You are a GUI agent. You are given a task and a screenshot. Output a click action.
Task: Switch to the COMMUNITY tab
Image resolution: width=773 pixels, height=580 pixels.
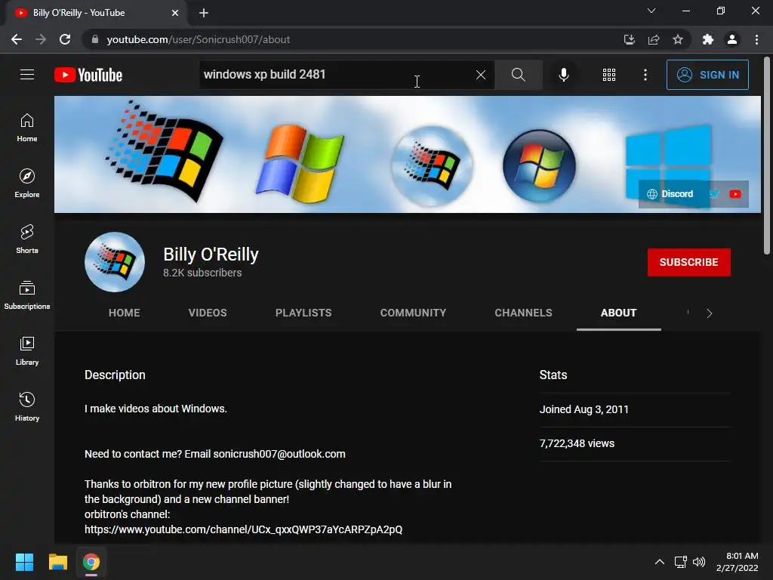coord(413,313)
